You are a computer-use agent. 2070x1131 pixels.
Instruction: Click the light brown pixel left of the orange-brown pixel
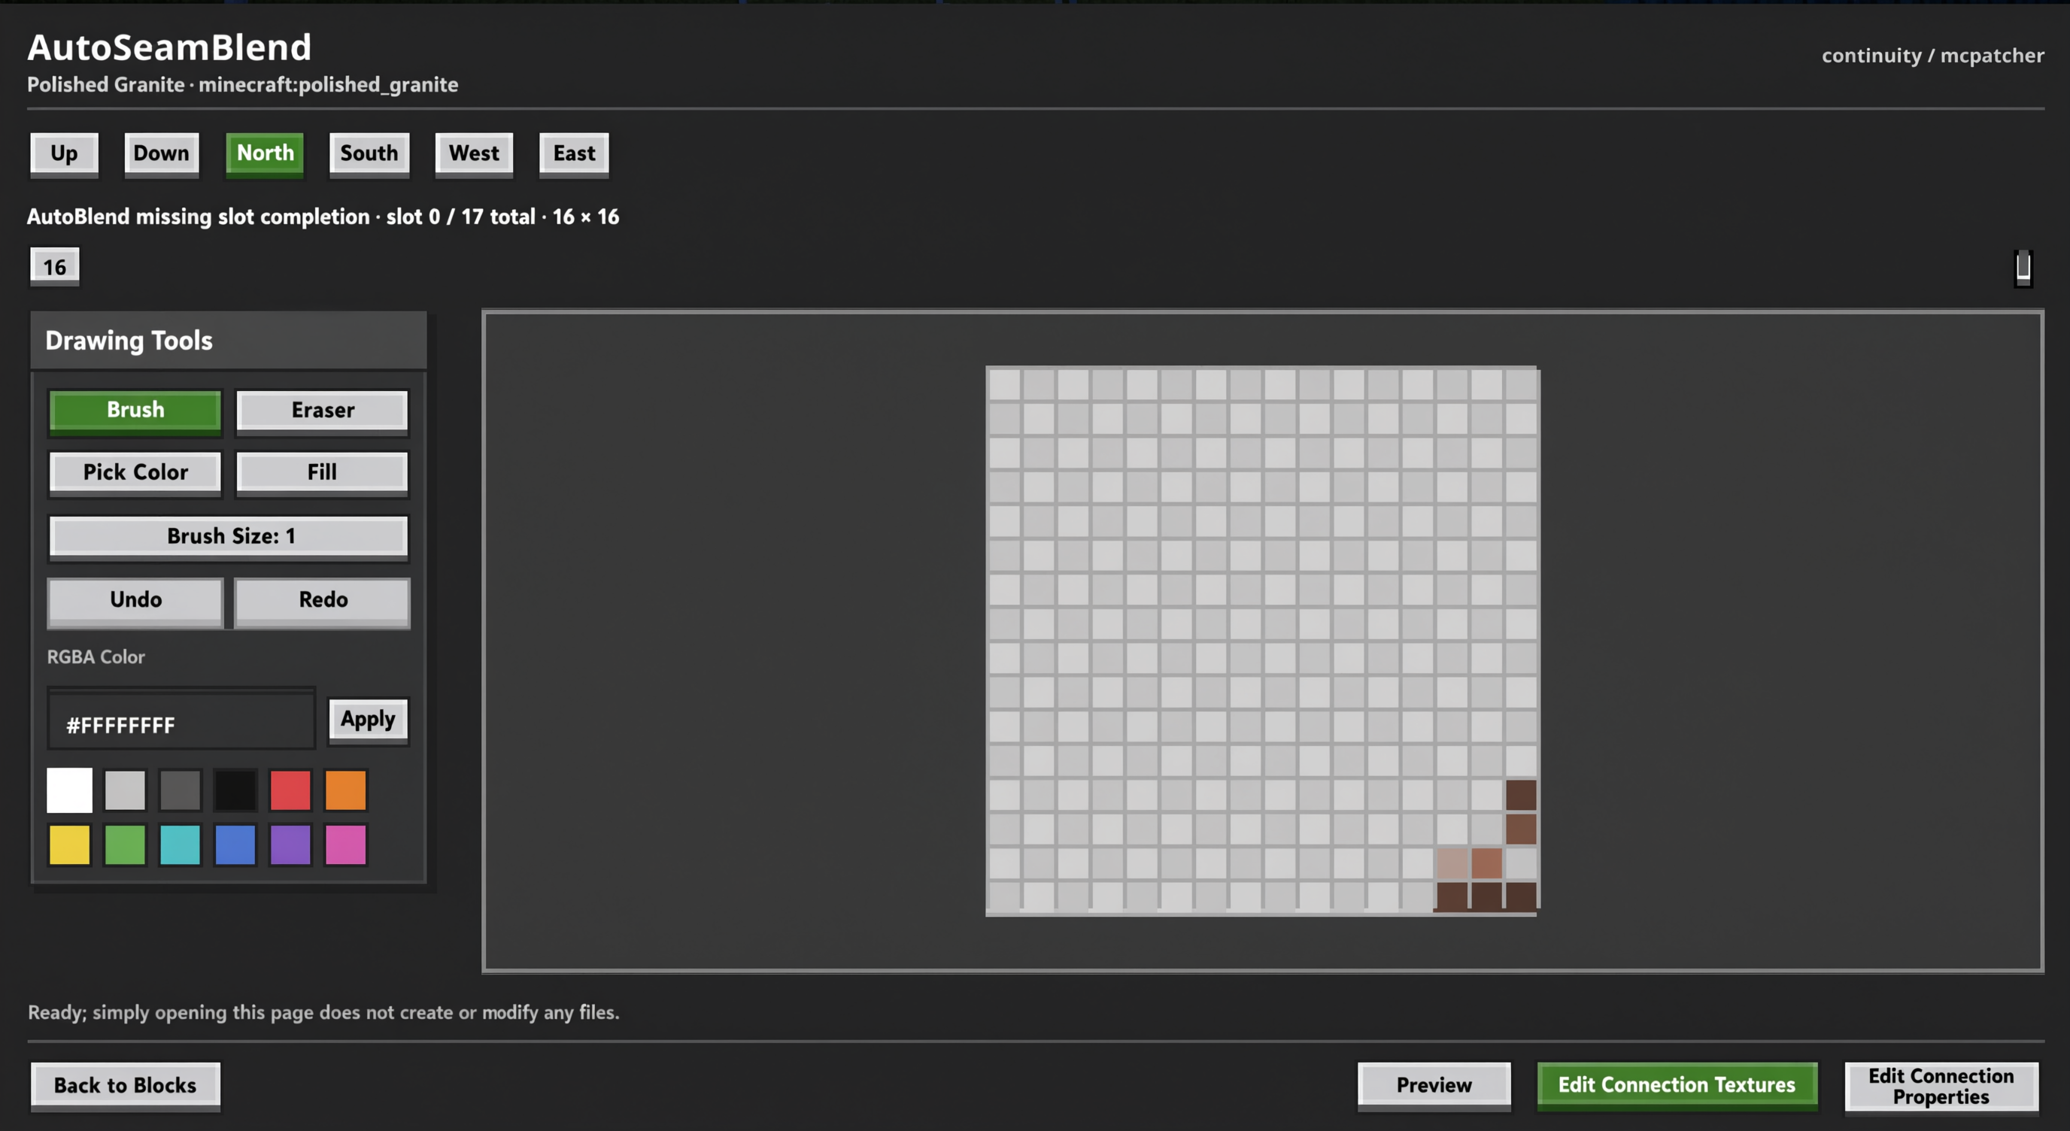click(1452, 863)
